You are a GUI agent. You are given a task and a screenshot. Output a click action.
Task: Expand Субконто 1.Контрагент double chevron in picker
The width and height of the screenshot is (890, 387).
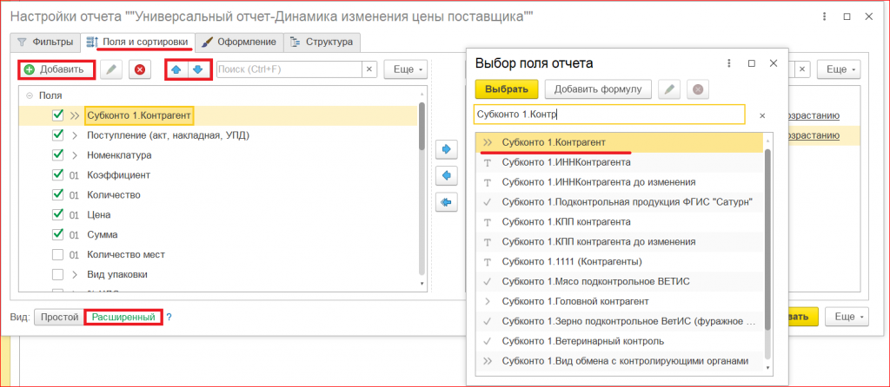pos(487,143)
